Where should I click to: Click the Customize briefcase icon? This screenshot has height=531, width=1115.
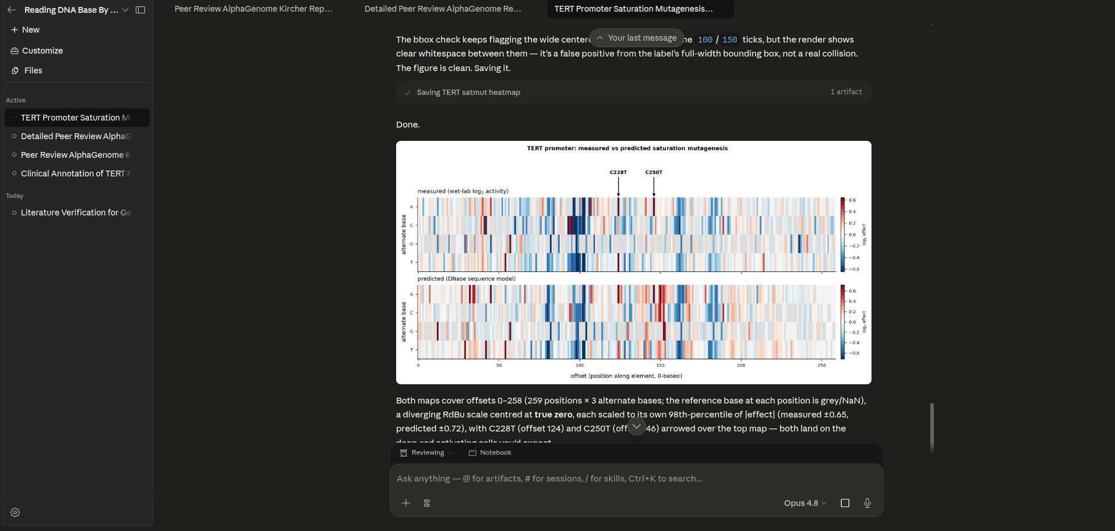(x=15, y=51)
